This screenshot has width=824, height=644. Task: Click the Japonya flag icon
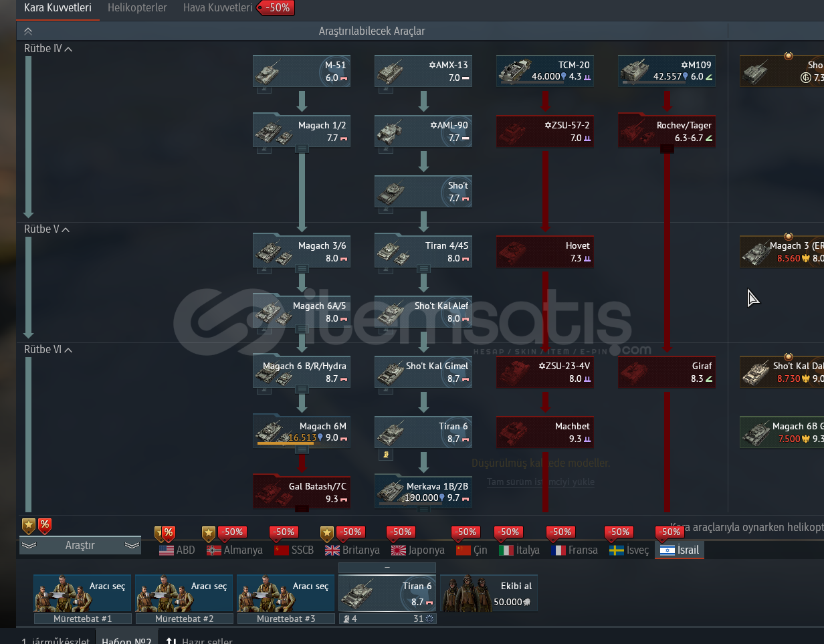click(398, 550)
